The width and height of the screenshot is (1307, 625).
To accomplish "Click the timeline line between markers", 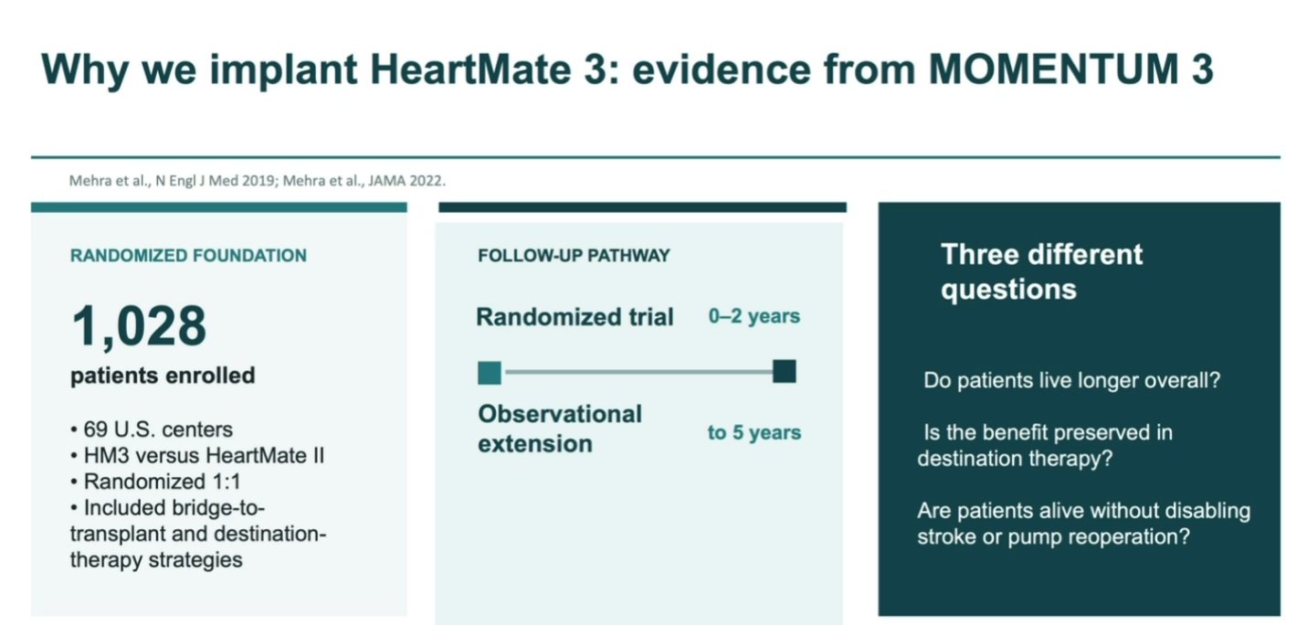I will [638, 373].
